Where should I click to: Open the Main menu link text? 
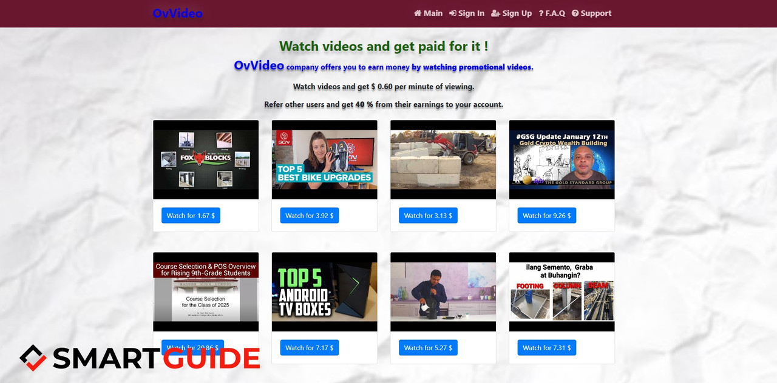[x=433, y=13]
